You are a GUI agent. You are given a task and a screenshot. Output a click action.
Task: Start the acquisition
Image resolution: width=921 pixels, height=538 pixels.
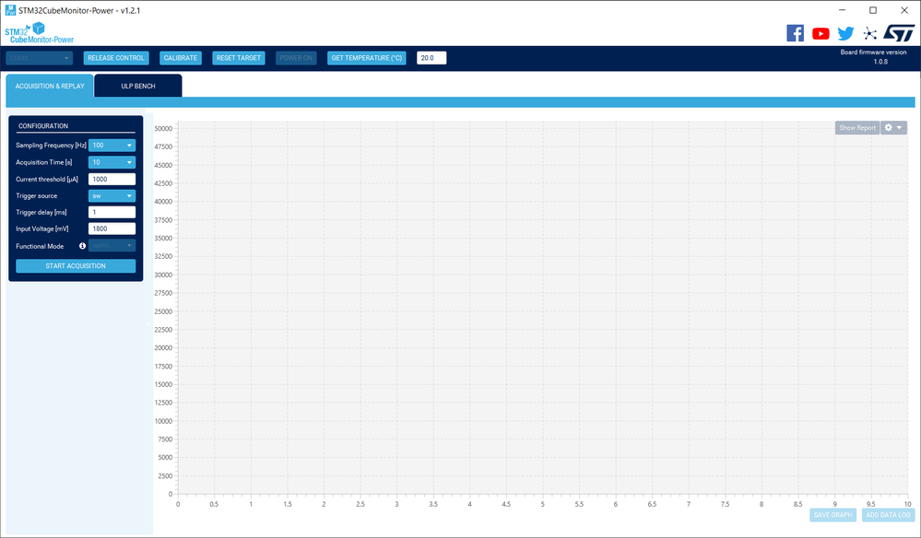(x=76, y=265)
